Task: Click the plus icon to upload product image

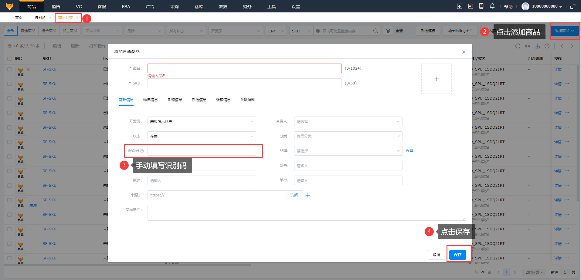Action: (437, 79)
